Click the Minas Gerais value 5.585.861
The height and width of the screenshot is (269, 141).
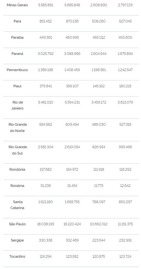click(x=45, y=5)
